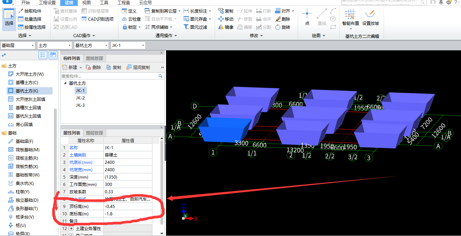Click 两点辅轴 two-point auxiliary axis
The image size is (461, 236).
click(x=157, y=27)
